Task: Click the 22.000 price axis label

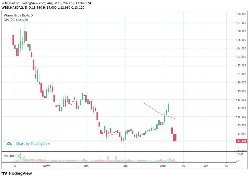Action: [x=242, y=65]
